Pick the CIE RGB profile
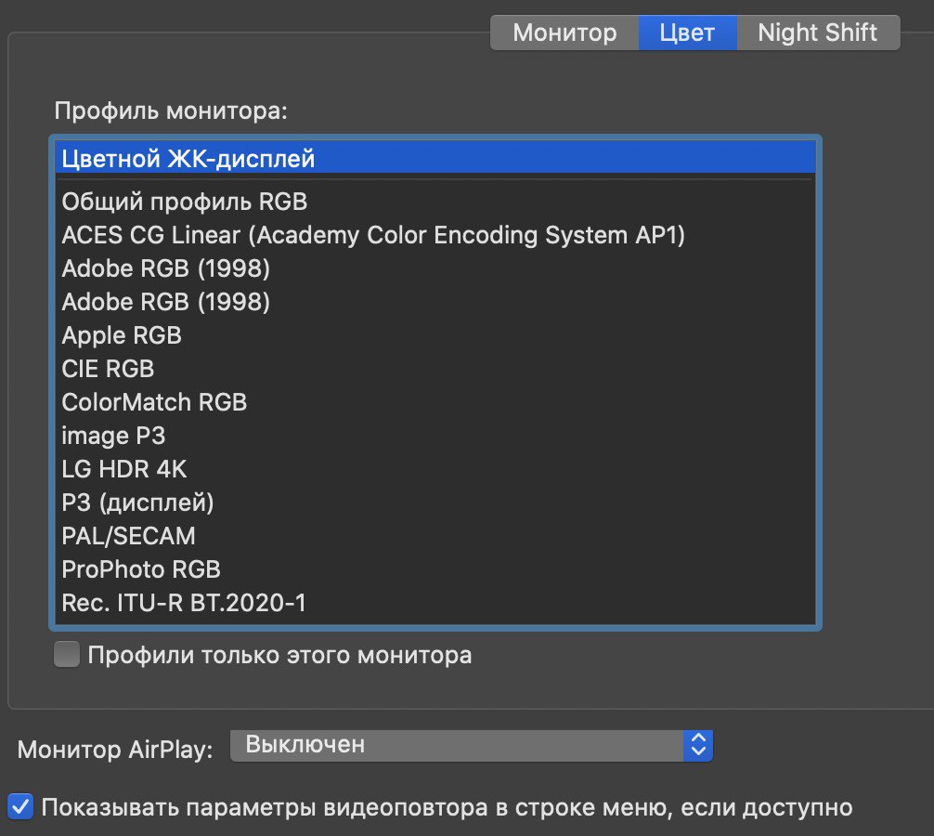The width and height of the screenshot is (934, 836). (x=435, y=369)
